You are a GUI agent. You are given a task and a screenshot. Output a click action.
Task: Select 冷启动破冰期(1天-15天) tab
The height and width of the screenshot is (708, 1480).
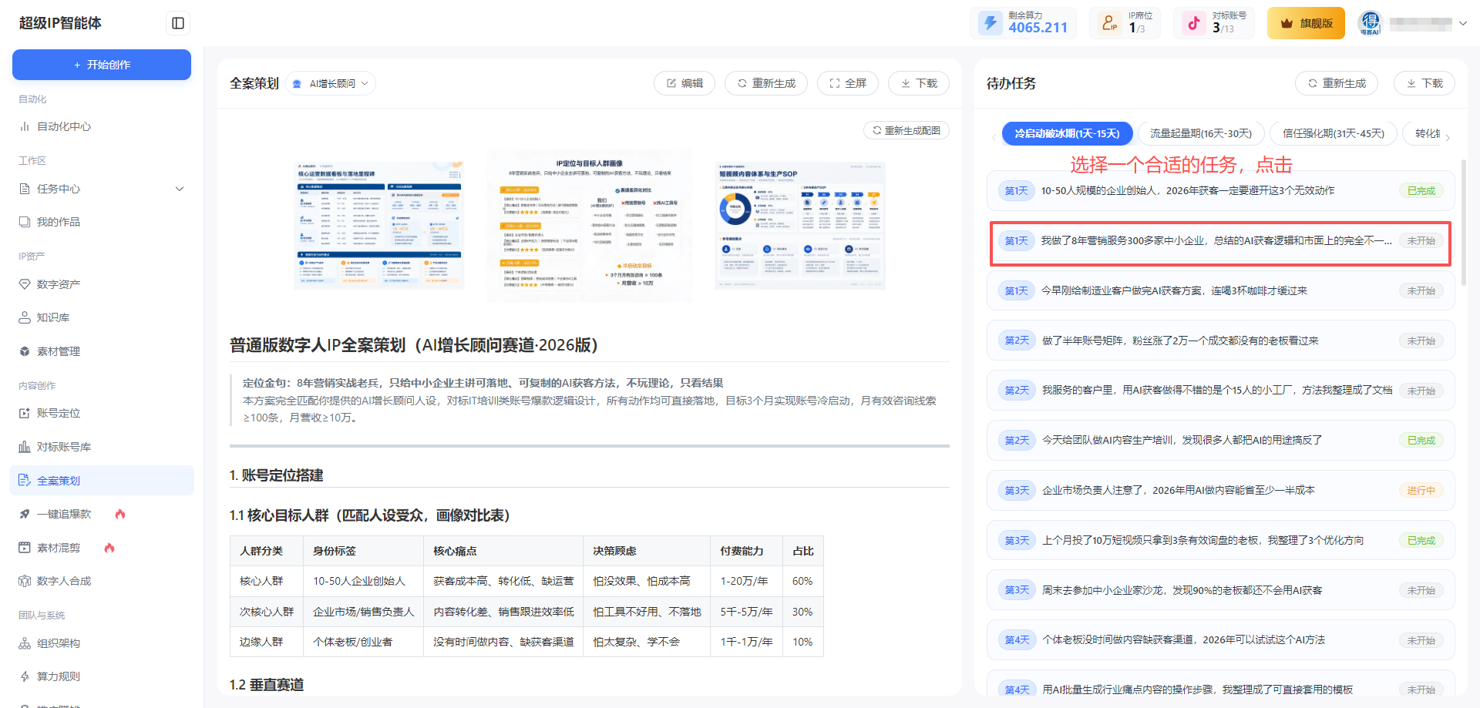click(1067, 133)
